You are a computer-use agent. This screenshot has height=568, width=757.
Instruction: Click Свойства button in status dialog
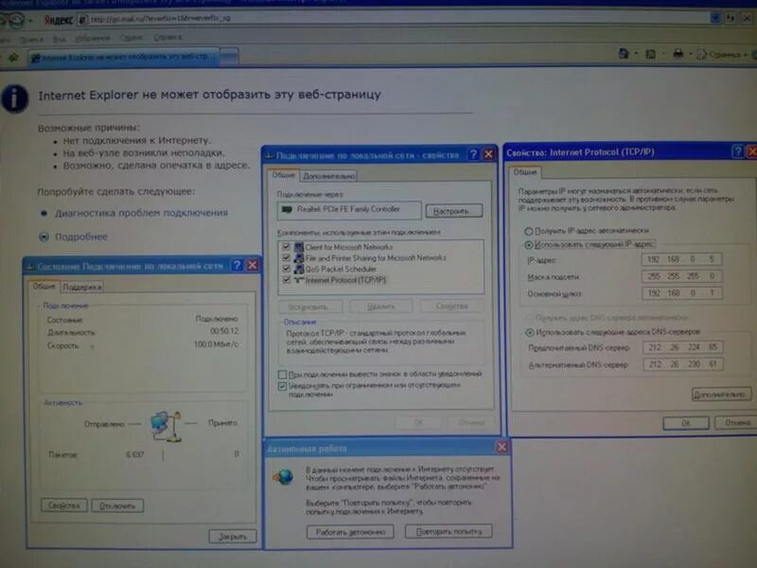pyautogui.click(x=63, y=506)
